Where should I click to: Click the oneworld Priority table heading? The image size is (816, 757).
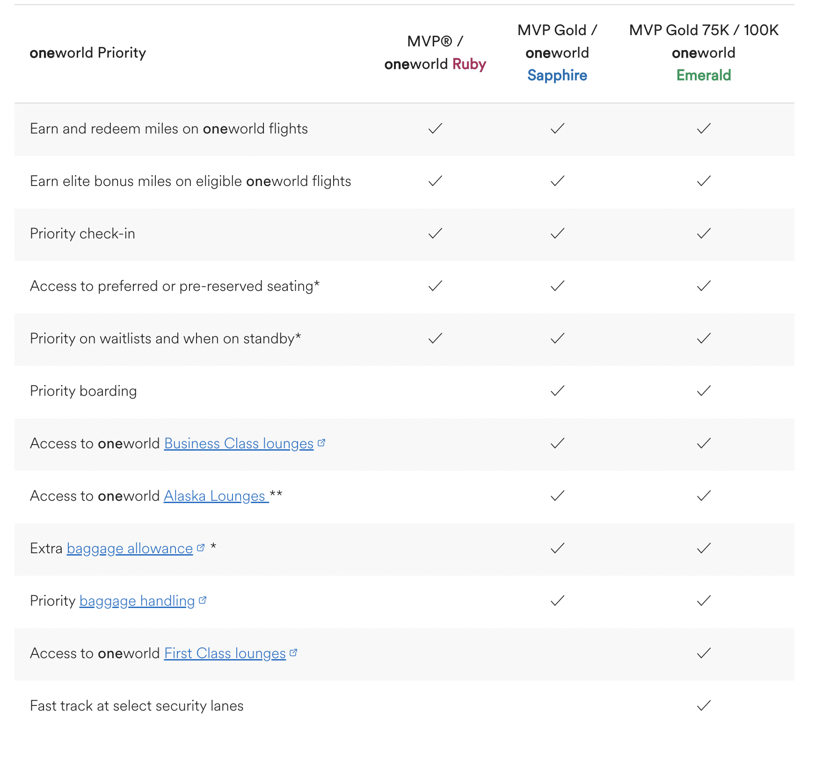click(88, 53)
